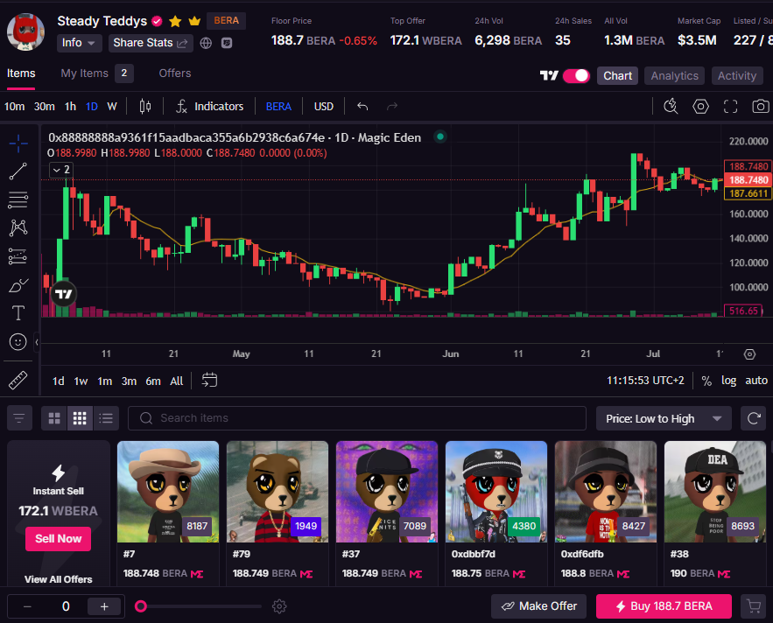This screenshot has width=773, height=623.
Task: Switch chart currency to BERA
Action: coord(278,107)
